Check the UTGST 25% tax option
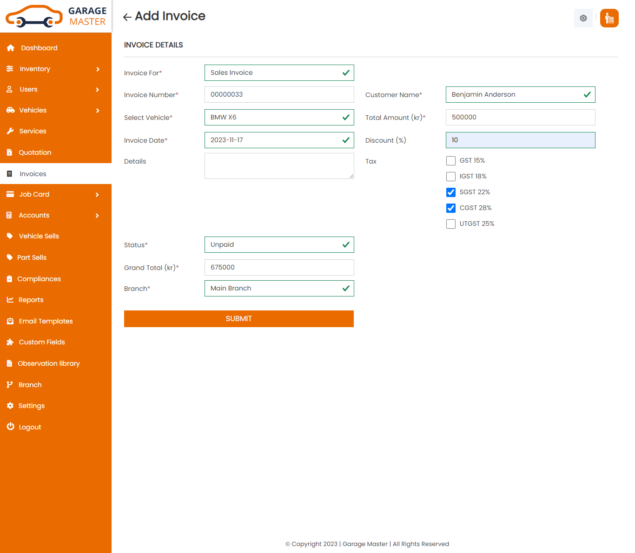Image resolution: width=635 pixels, height=553 pixels. 450,224
